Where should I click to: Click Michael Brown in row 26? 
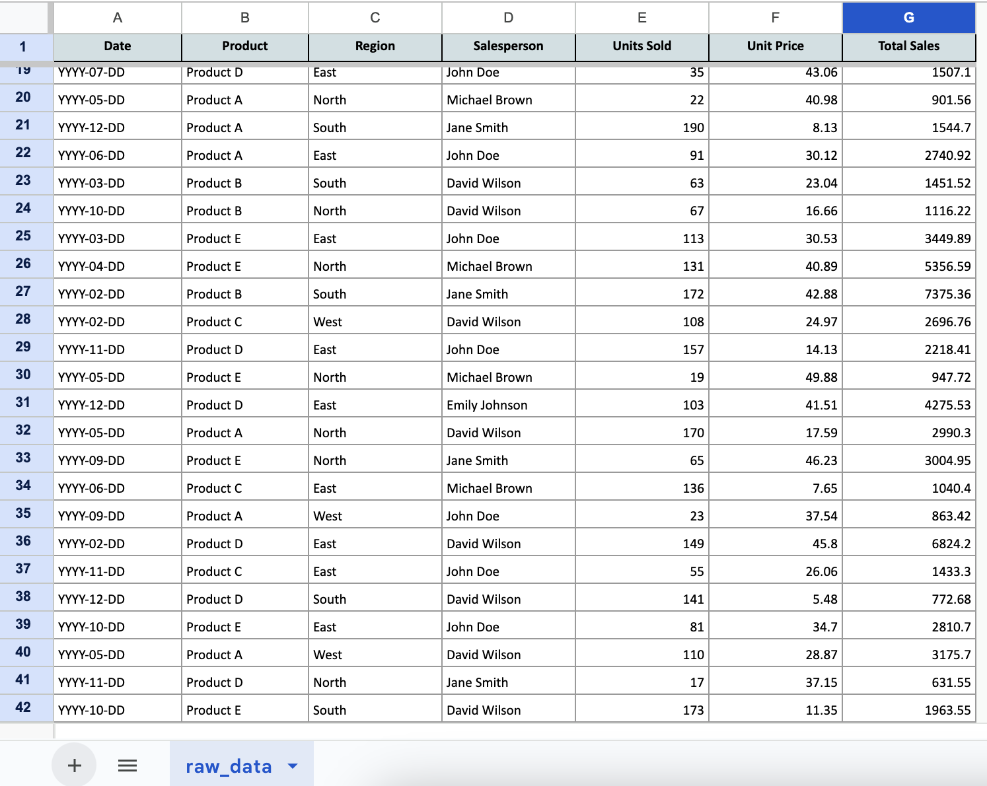pos(509,266)
